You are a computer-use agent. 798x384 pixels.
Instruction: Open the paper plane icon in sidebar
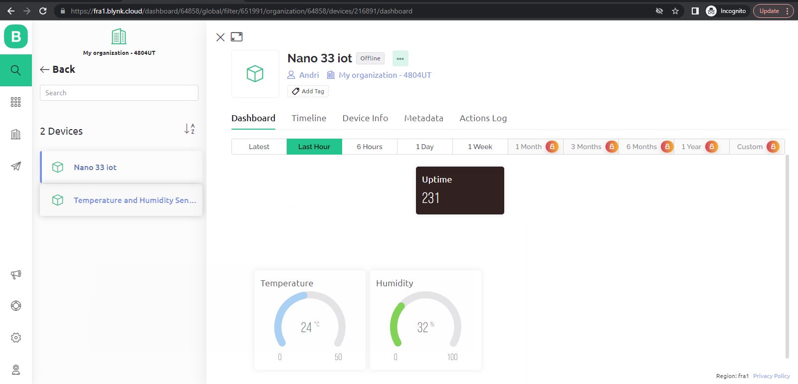coord(16,166)
